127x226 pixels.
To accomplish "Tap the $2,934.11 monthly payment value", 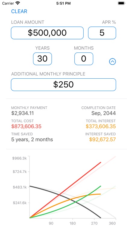I will click(x=23, y=113).
